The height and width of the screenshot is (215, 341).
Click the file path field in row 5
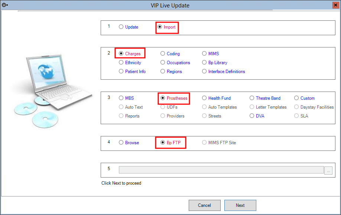(x=221, y=169)
